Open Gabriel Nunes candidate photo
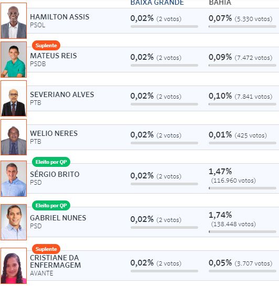The height and width of the screenshot is (286, 279). click(x=14, y=222)
